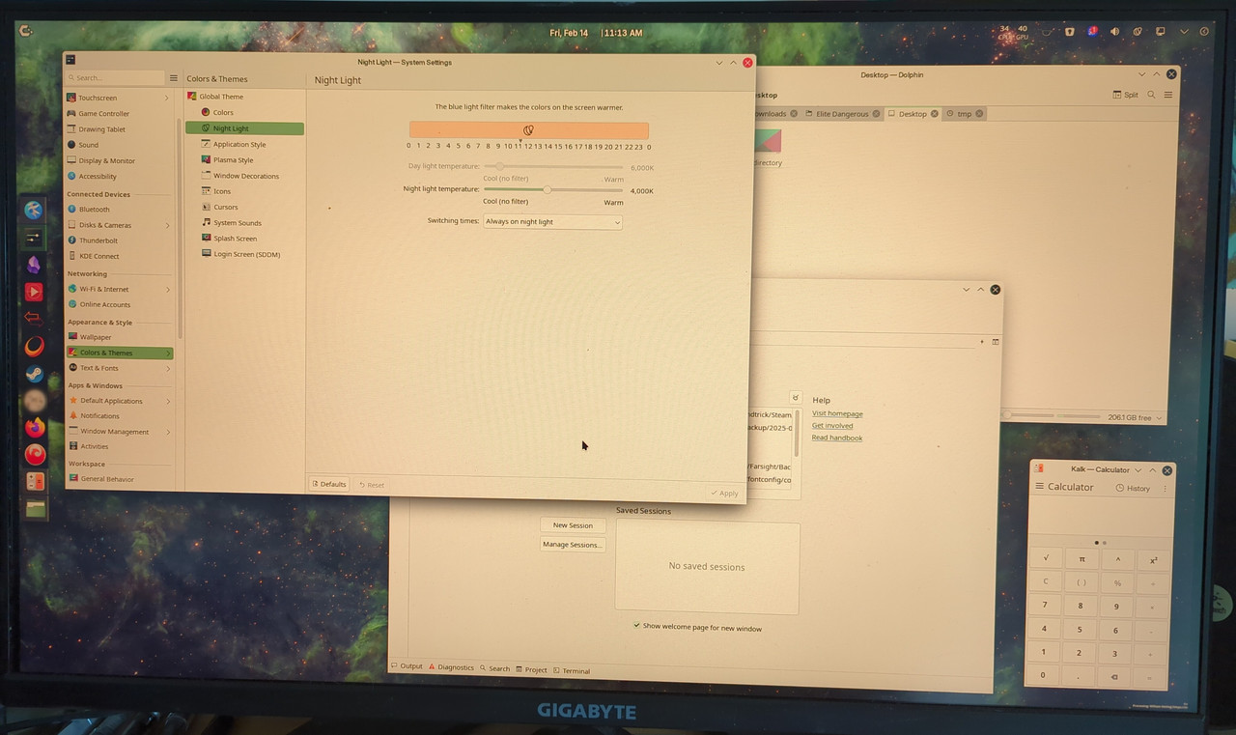Open the Terminal panel tab
This screenshot has width=1236, height=735.
click(572, 670)
